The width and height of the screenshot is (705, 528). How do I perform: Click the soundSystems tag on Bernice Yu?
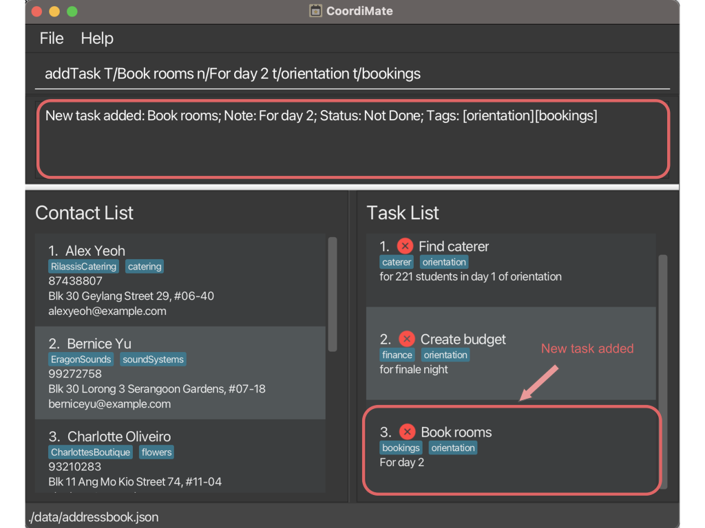pyautogui.click(x=154, y=360)
